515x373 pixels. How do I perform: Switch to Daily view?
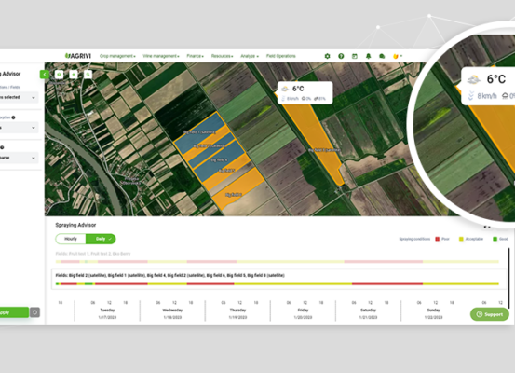point(101,239)
